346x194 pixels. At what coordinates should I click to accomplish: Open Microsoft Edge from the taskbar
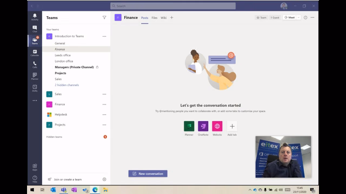pyautogui.click(x=95, y=190)
